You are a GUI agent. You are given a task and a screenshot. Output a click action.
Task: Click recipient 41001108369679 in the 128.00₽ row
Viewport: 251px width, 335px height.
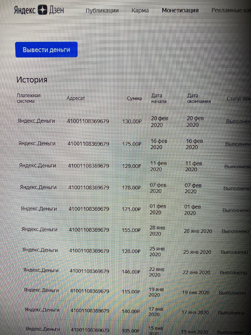(89, 251)
